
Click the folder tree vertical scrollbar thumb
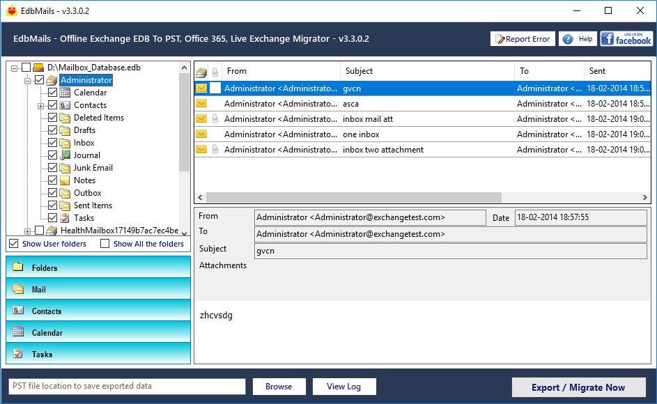pos(184,123)
